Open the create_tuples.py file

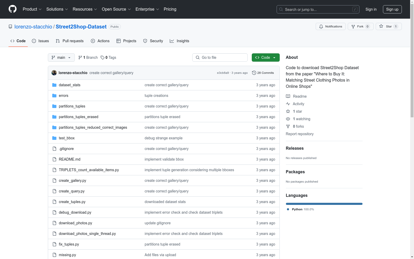click(72, 202)
